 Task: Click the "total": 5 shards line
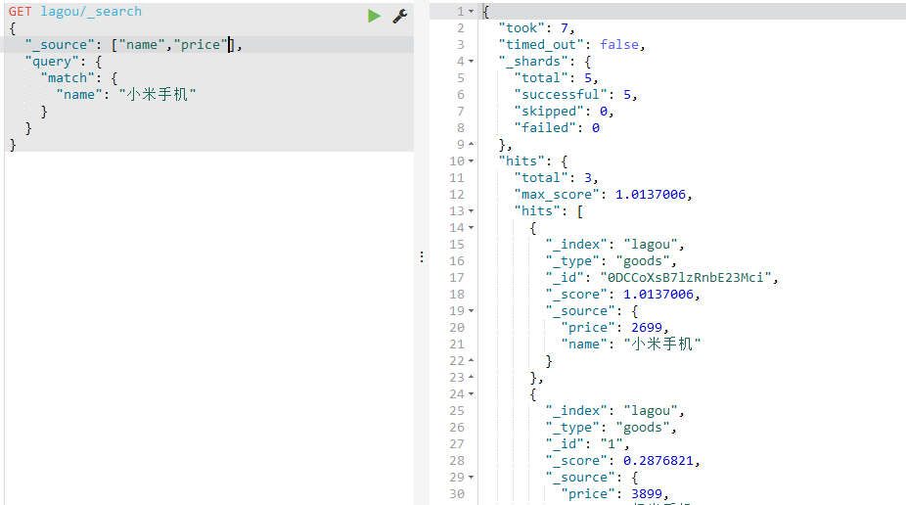click(x=556, y=78)
